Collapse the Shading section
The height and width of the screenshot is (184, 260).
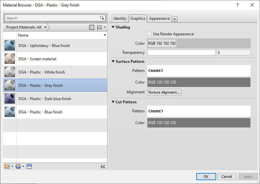coord(113,27)
